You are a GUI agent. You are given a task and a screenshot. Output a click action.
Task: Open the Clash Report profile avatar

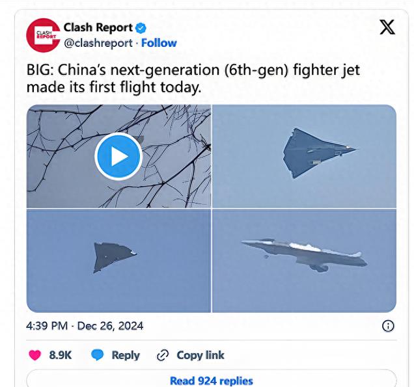[x=43, y=35]
